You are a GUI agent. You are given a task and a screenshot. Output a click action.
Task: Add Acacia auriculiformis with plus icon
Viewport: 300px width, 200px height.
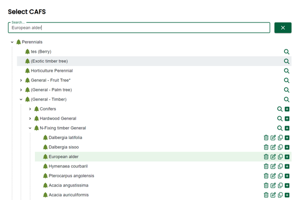287,195
